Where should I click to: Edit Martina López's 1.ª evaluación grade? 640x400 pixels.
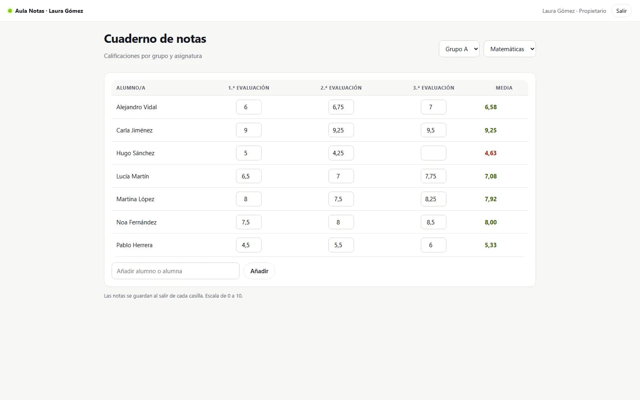point(248,199)
